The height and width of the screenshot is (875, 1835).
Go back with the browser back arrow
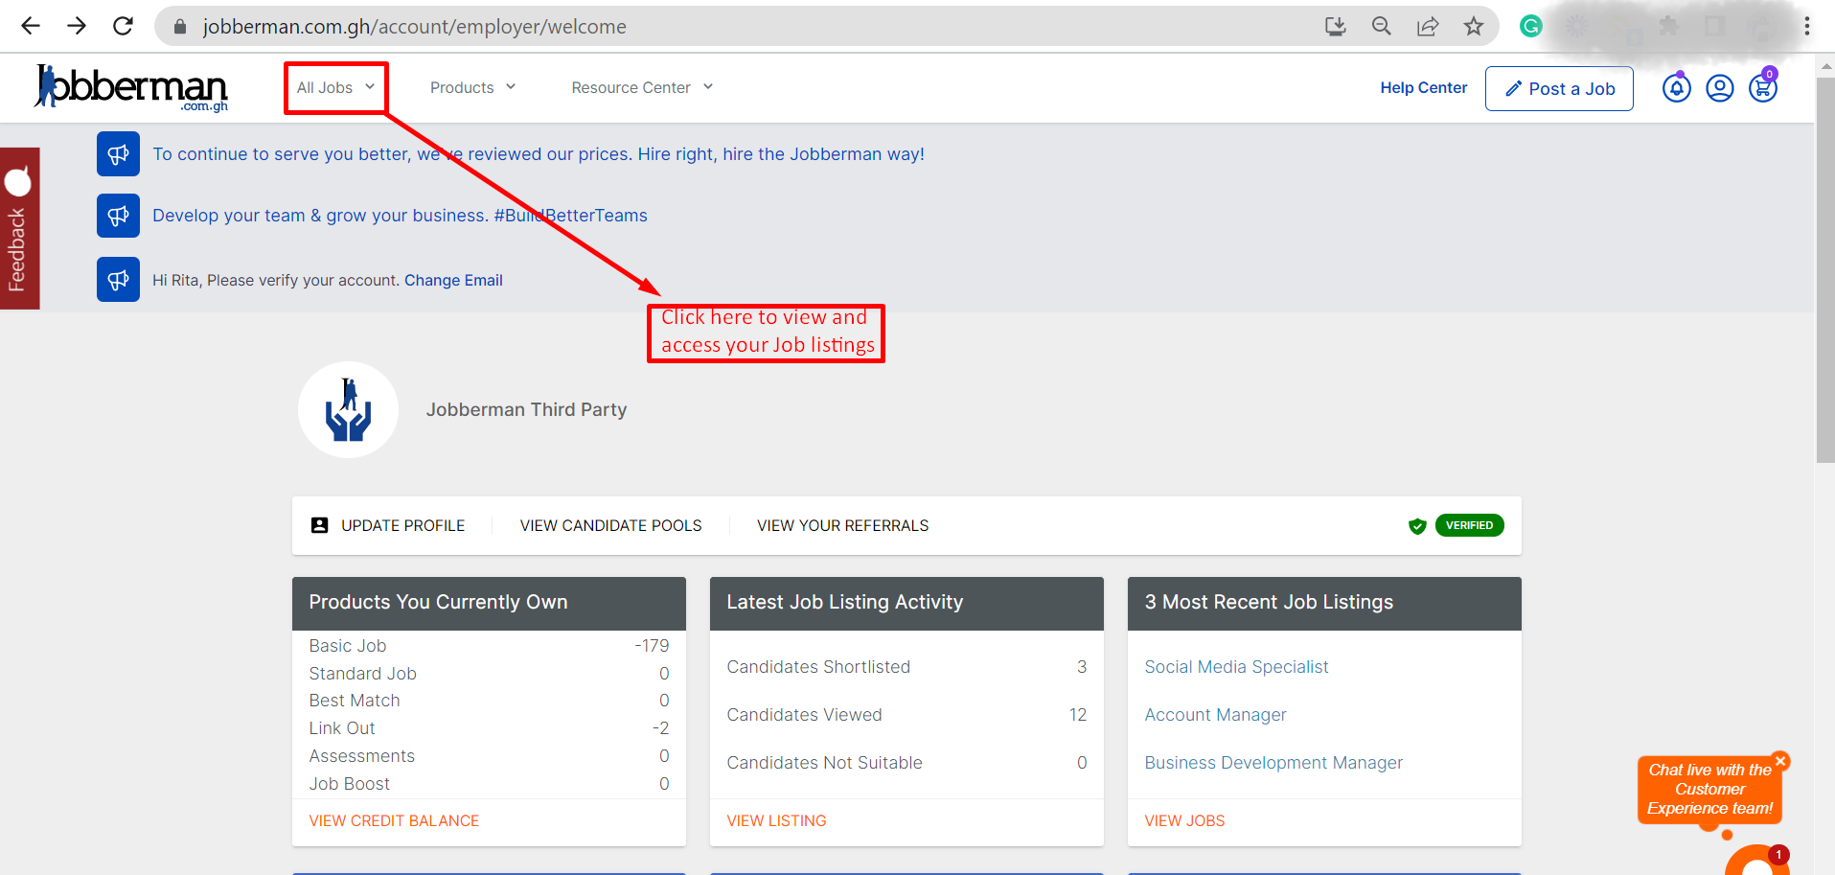[31, 26]
